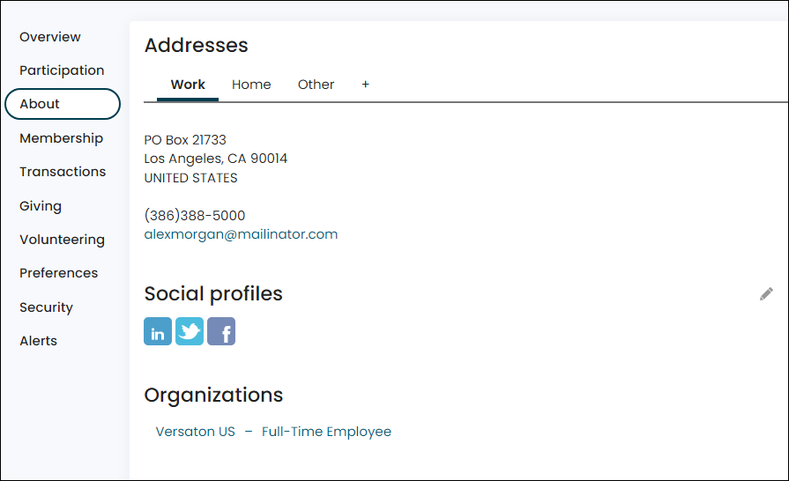Open the Membership sidebar section
Image resolution: width=789 pixels, height=481 pixels.
coord(62,137)
